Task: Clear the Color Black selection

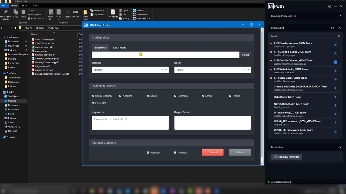Action: click(x=245, y=70)
